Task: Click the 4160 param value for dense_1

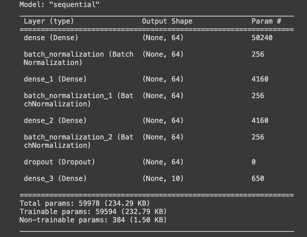Action: coord(260,79)
